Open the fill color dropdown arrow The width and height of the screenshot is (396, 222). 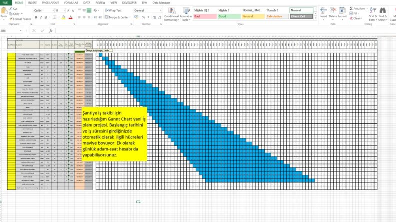(x=67, y=17)
